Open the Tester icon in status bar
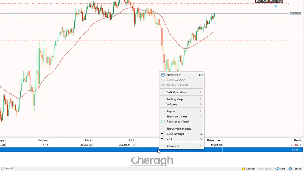 (x=290, y=168)
